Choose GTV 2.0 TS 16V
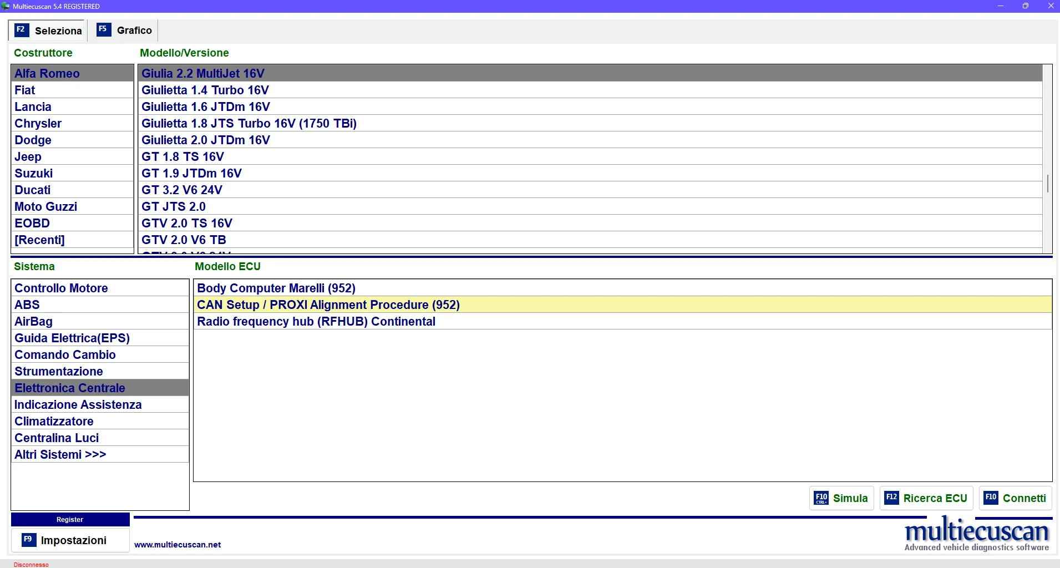 point(590,223)
